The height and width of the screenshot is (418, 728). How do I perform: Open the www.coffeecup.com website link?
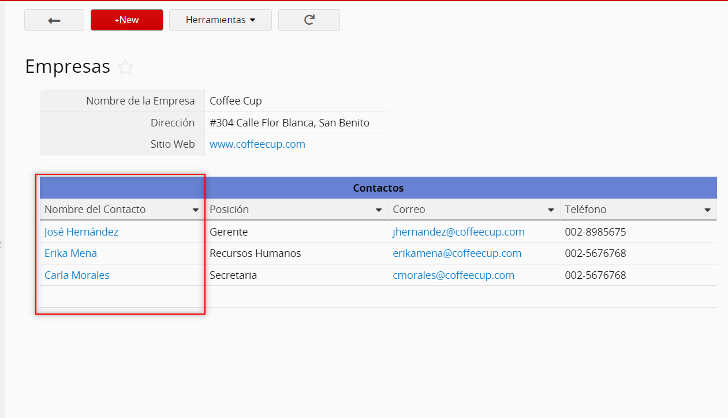point(257,144)
